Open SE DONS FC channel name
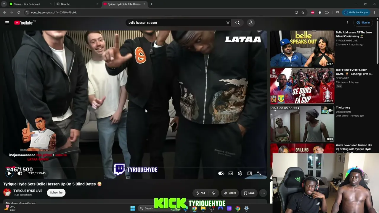 (x=342, y=78)
